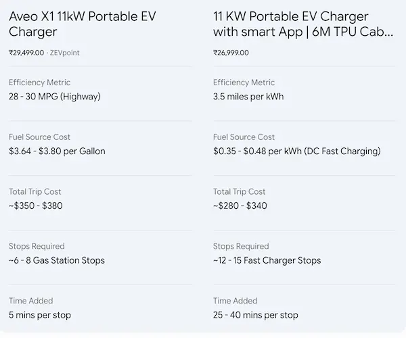The width and height of the screenshot is (406, 338).
Task: Select the ₹29,499.00 price
Action: 26,53
